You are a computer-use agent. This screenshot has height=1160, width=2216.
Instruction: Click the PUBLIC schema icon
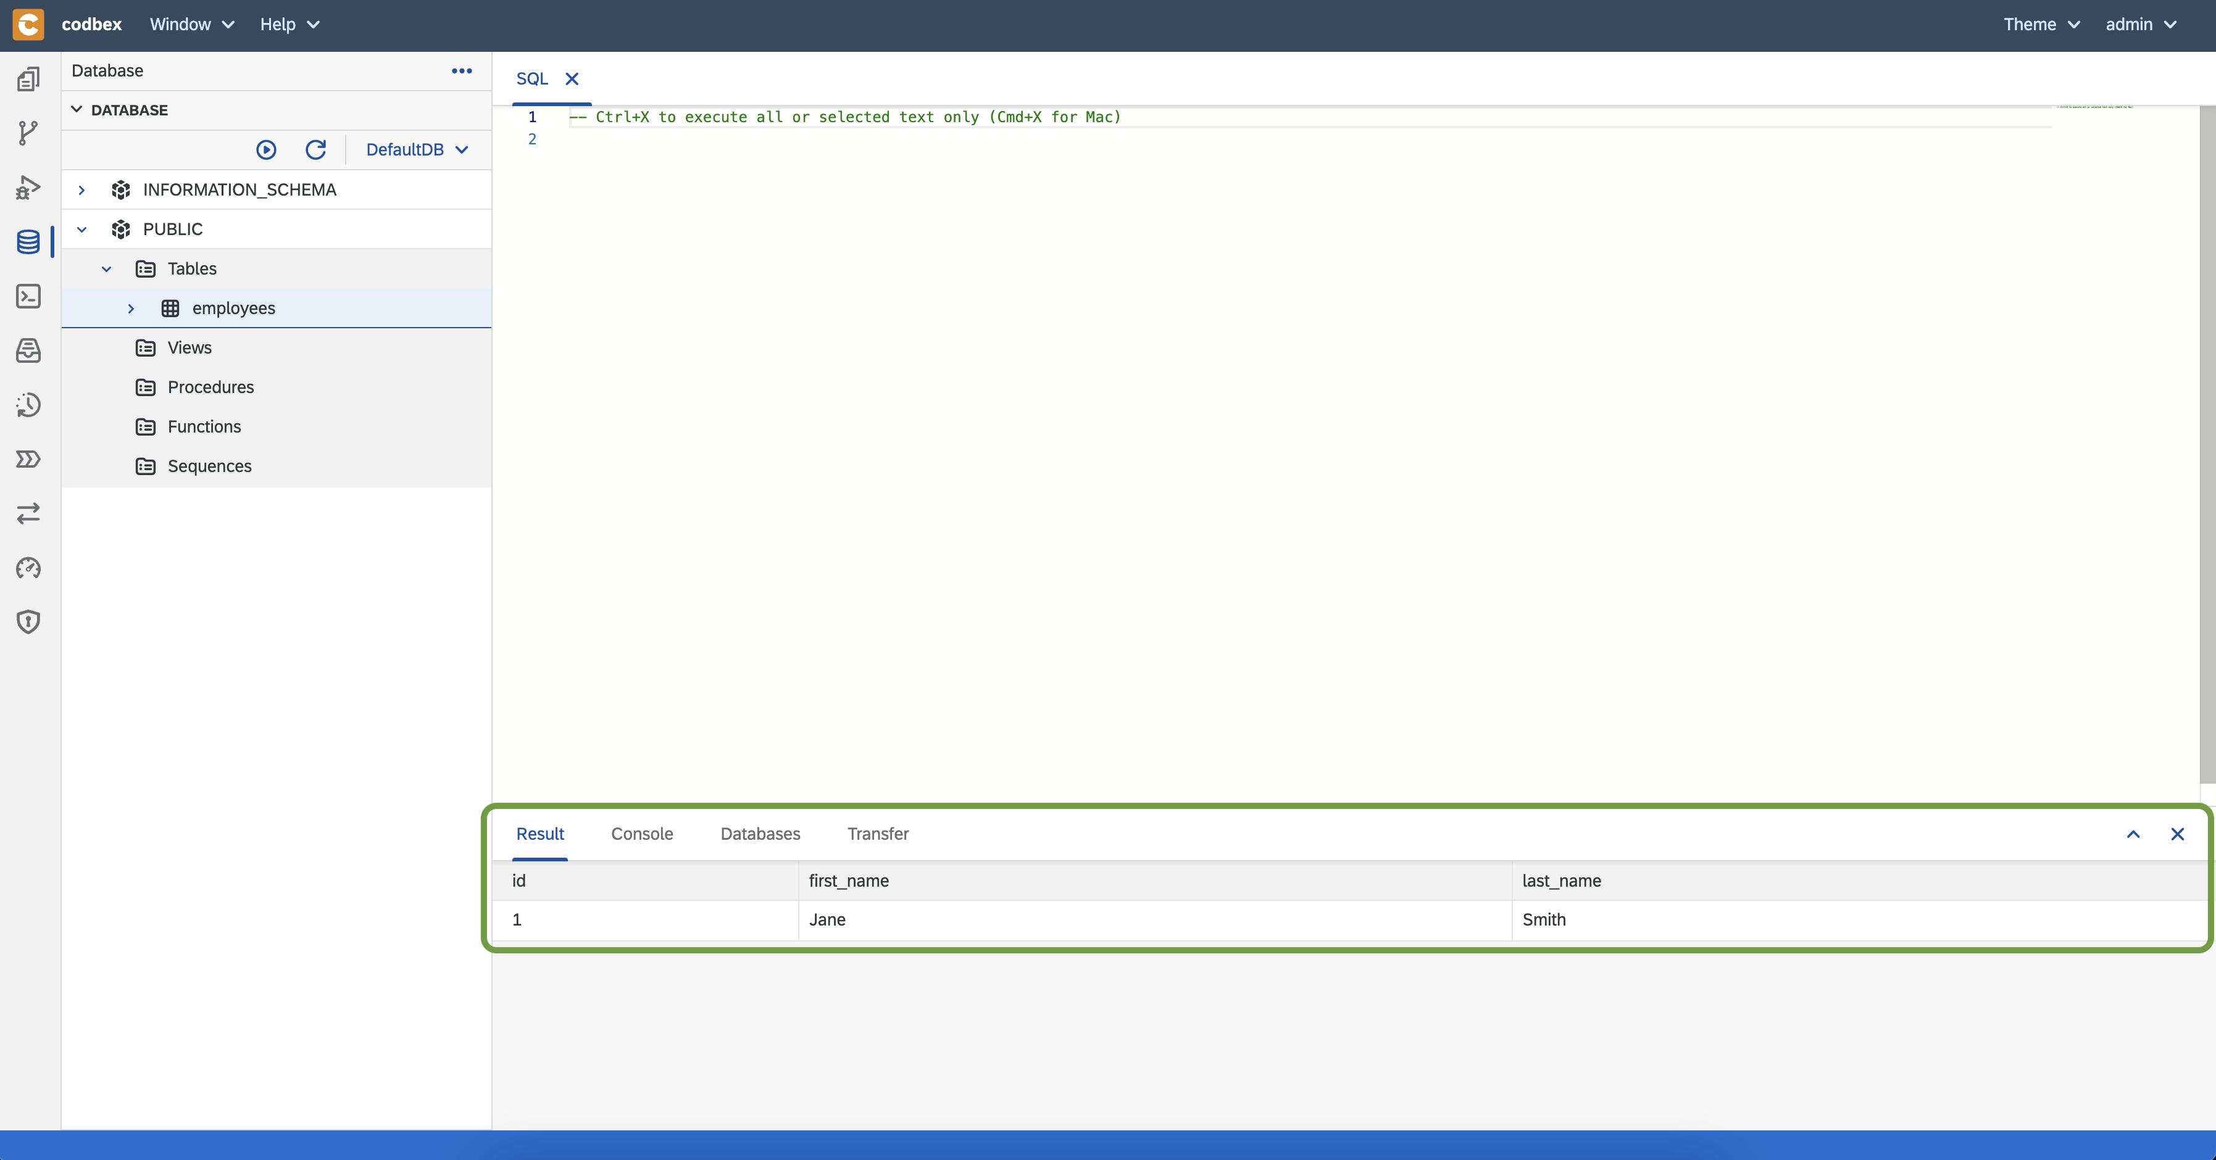(x=122, y=230)
